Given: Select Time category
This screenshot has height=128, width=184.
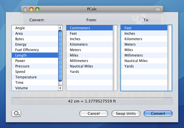Looking at the screenshot, I should click(35, 82).
